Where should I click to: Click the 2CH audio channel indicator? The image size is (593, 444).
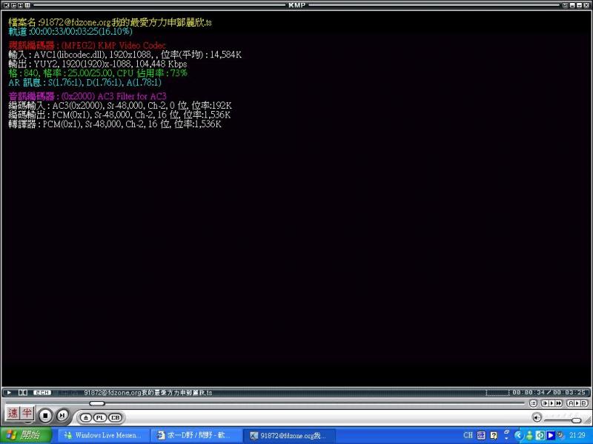42,393
